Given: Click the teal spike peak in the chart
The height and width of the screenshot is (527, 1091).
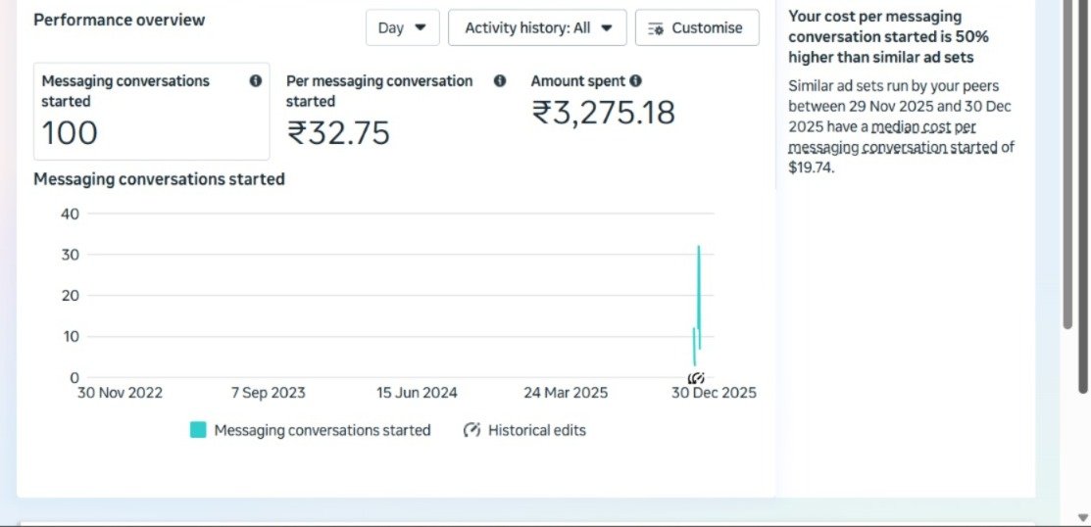Looking at the screenshot, I should [x=699, y=248].
